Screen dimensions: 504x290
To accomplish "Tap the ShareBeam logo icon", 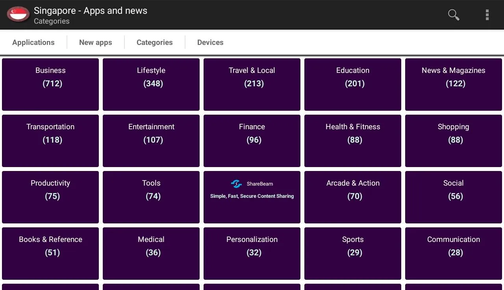I will point(236,184).
